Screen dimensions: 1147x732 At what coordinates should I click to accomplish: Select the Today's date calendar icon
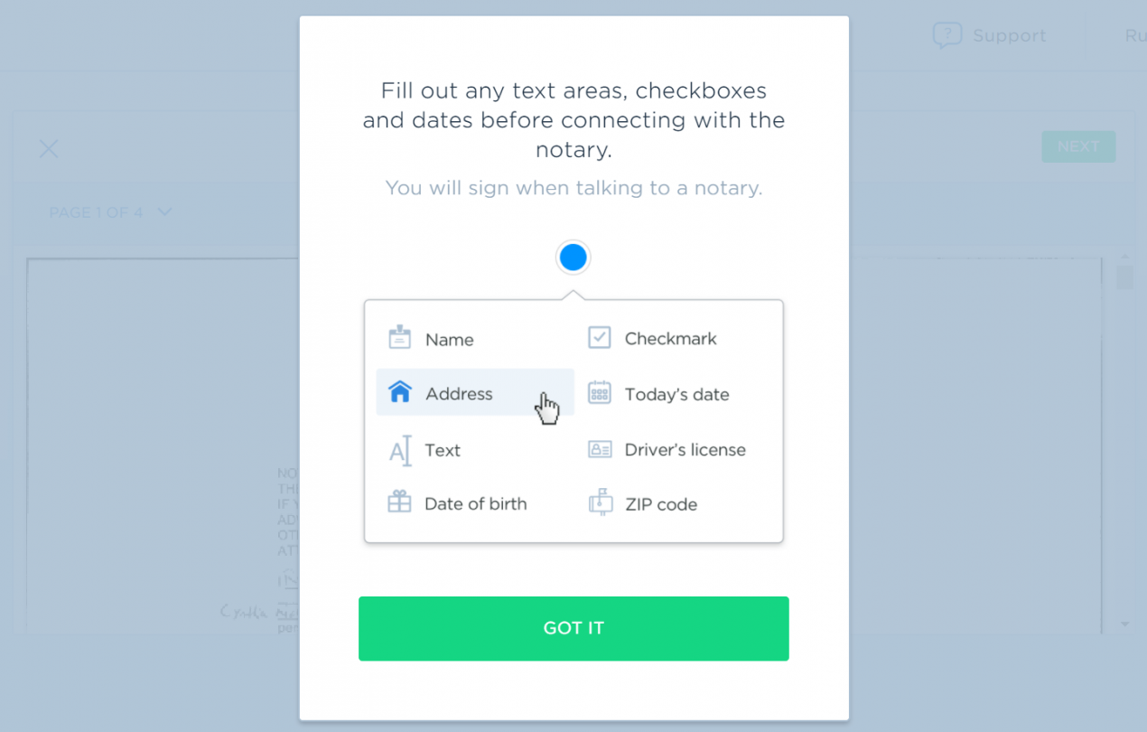pyautogui.click(x=599, y=393)
